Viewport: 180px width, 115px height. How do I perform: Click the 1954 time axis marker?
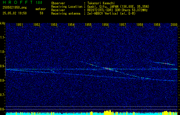pyautogui.click(x=71, y=24)
